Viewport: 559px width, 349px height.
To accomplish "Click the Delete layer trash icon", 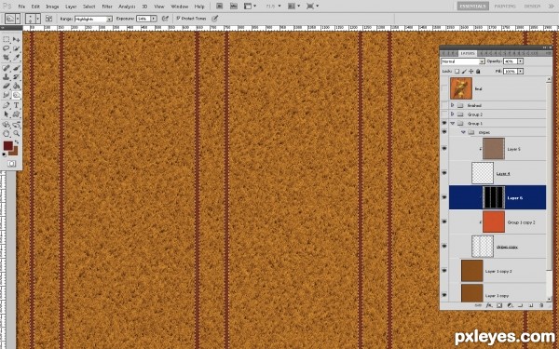I will pos(541,305).
